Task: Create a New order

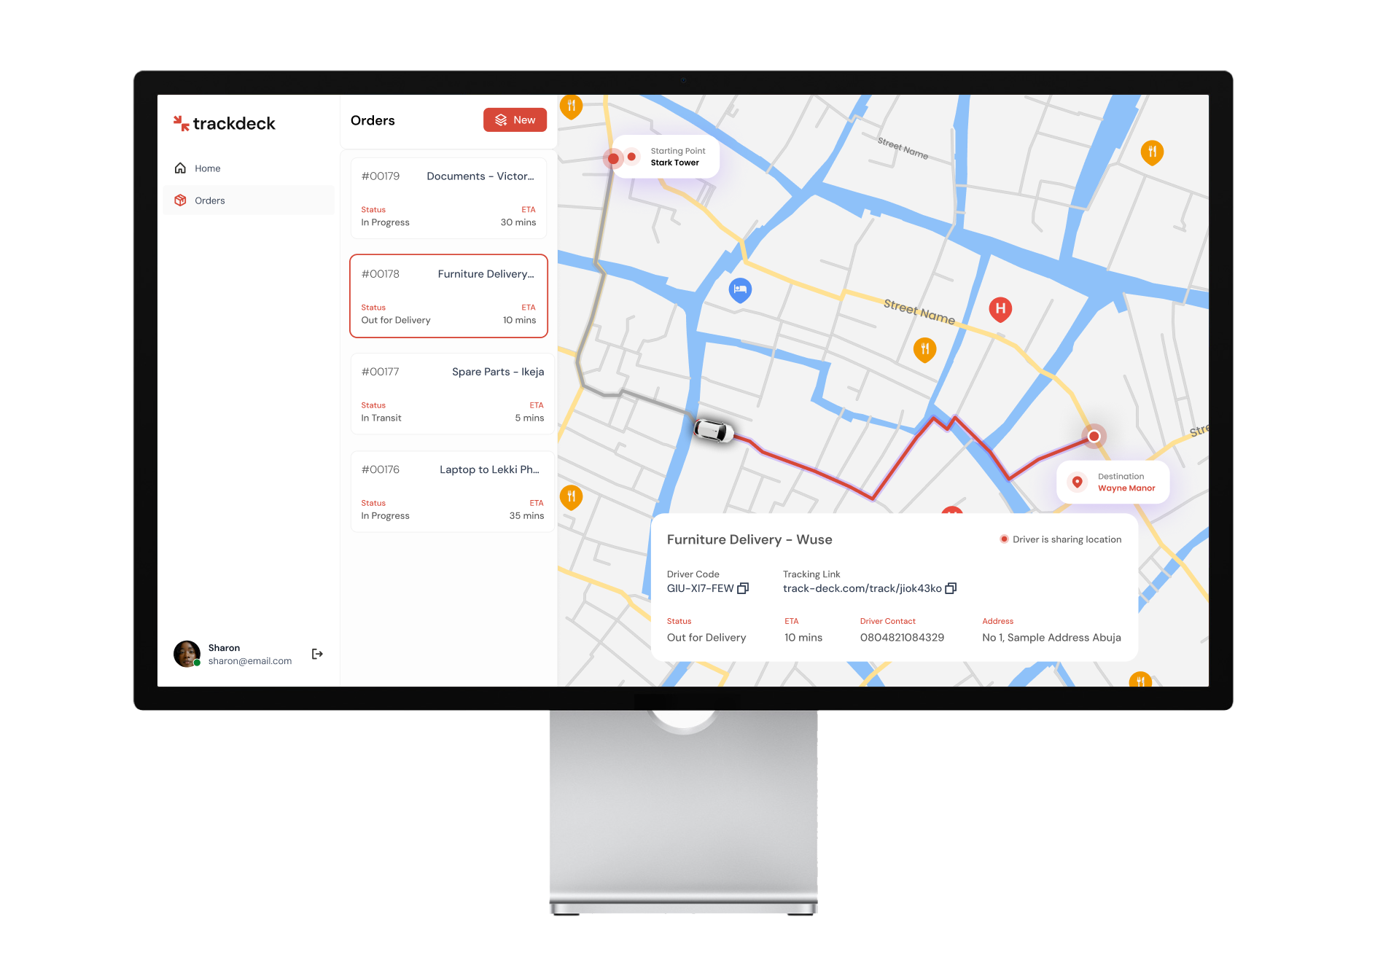Action: pyautogui.click(x=515, y=120)
